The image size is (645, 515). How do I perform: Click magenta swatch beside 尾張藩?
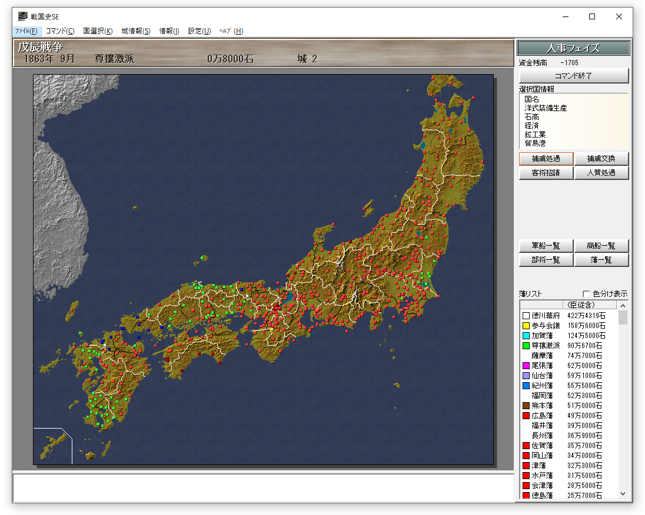(x=526, y=366)
